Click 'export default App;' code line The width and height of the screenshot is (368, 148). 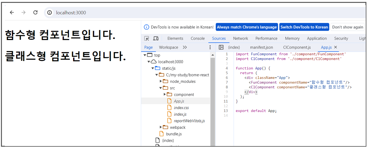(x=256, y=111)
